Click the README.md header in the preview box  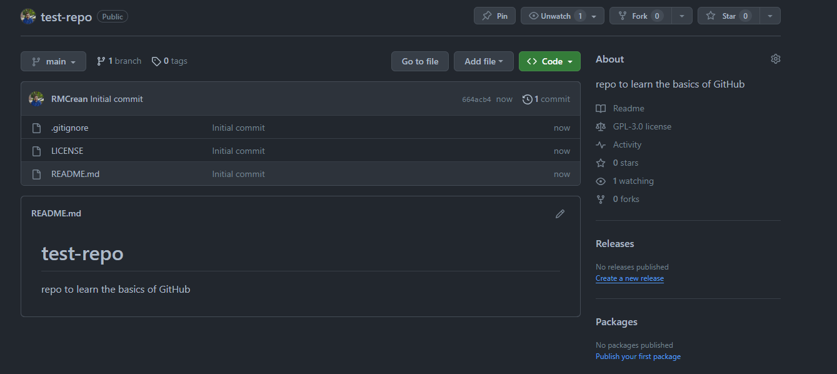(56, 213)
